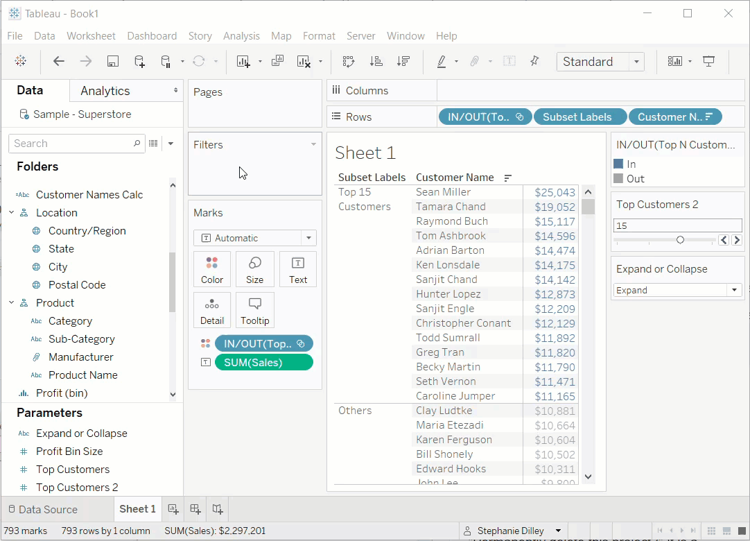Image resolution: width=750 pixels, height=541 pixels.
Task: Click the Top Customers 2 value field
Action: (x=677, y=225)
